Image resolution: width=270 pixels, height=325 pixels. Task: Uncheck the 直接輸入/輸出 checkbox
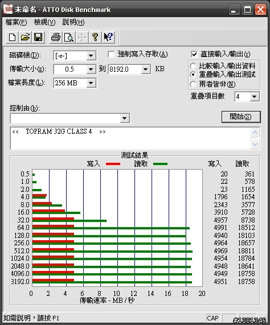tap(194, 55)
